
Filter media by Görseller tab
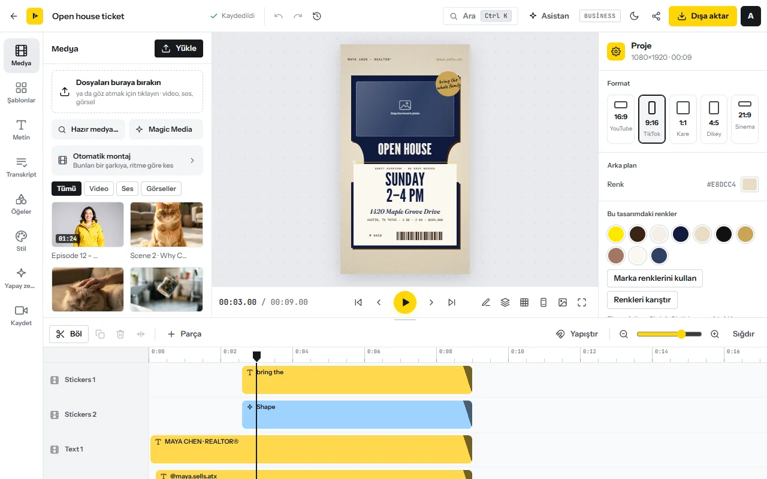[x=161, y=189]
